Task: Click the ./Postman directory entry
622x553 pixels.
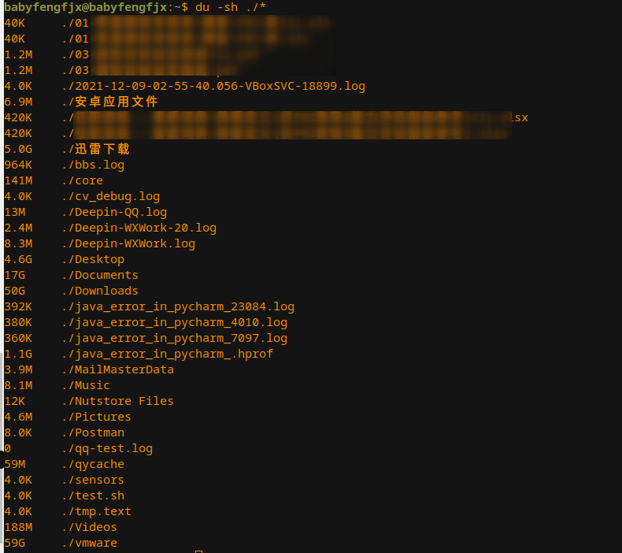Action: [92, 432]
